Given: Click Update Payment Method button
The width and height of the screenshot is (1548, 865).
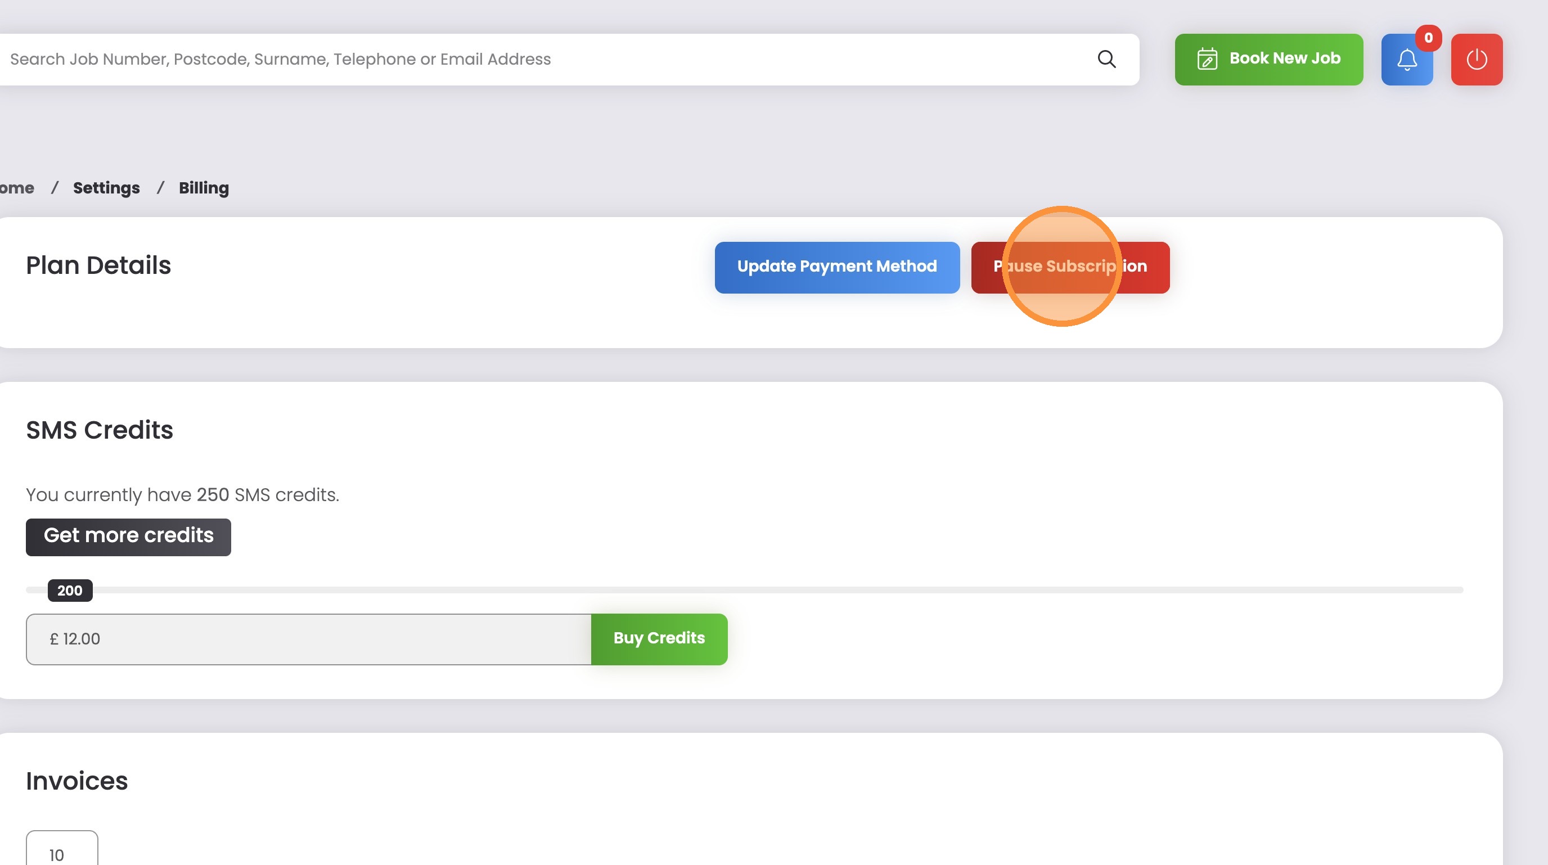Looking at the screenshot, I should pyautogui.click(x=836, y=267).
